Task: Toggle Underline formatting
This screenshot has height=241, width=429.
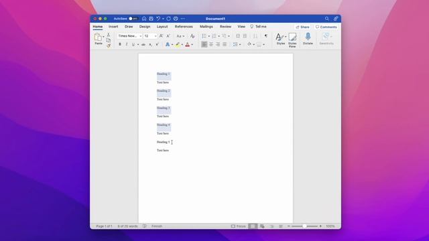Action: [x=133, y=44]
